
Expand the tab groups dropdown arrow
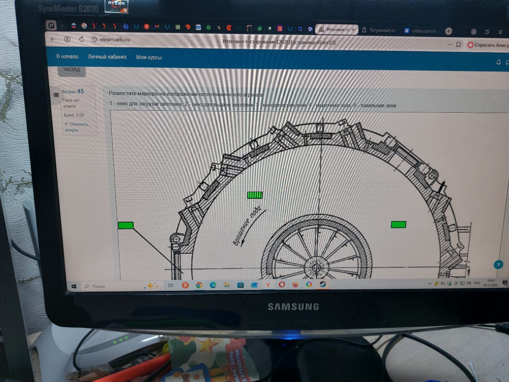click(62, 26)
